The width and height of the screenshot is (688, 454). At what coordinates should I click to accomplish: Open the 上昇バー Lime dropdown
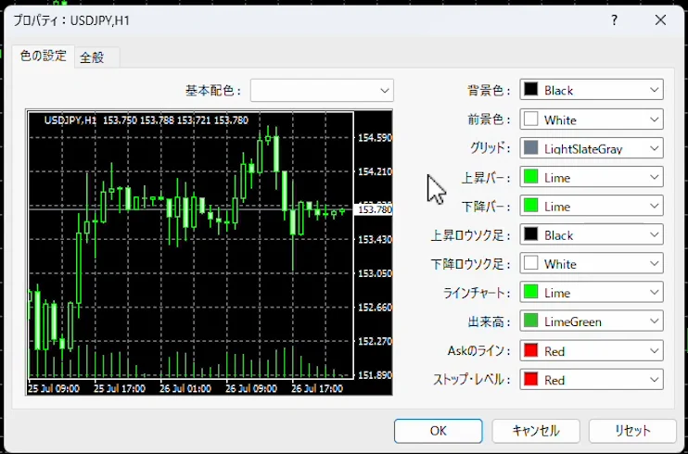(592, 177)
